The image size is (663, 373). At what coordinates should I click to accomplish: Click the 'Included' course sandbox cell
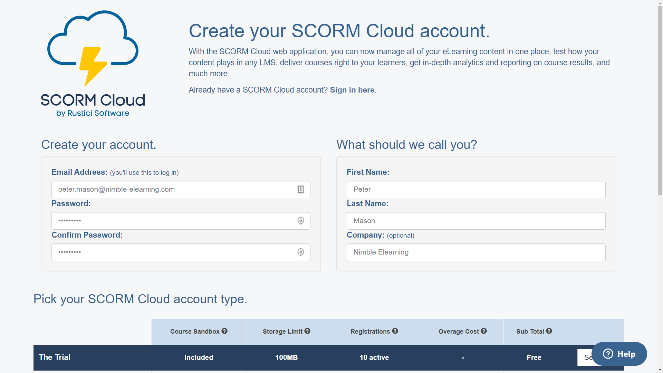[199, 357]
